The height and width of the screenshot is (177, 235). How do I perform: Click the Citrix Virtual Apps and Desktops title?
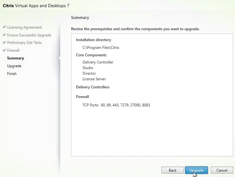pyautogui.click(x=36, y=6)
